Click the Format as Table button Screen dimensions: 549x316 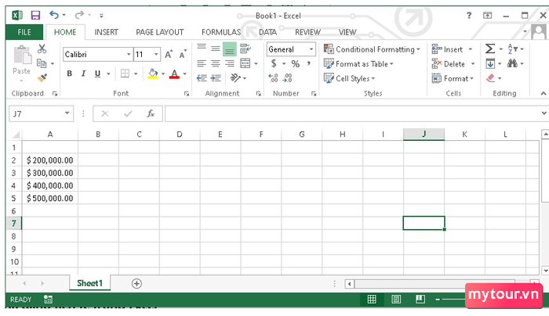[x=358, y=64]
